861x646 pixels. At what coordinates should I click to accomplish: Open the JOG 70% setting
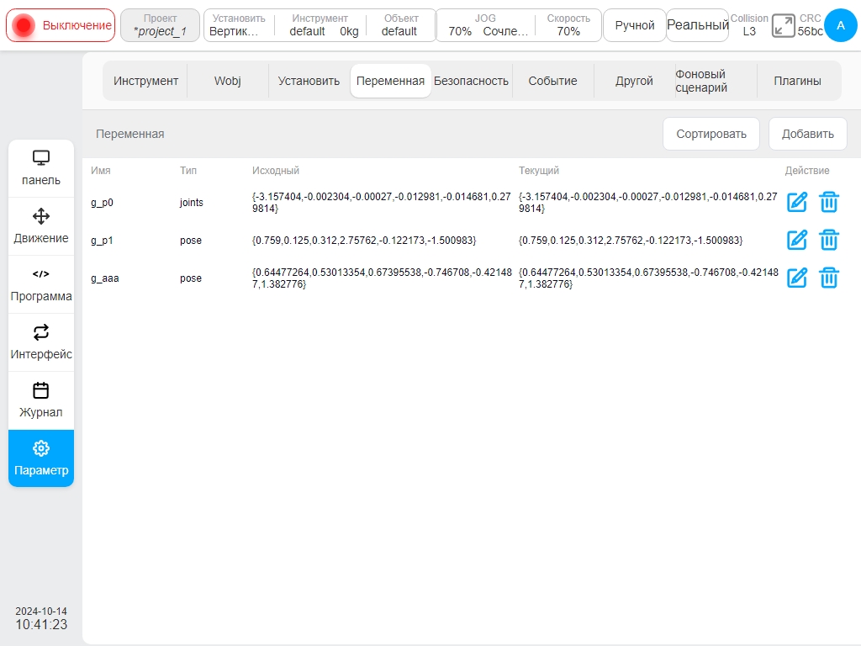[x=485, y=25]
